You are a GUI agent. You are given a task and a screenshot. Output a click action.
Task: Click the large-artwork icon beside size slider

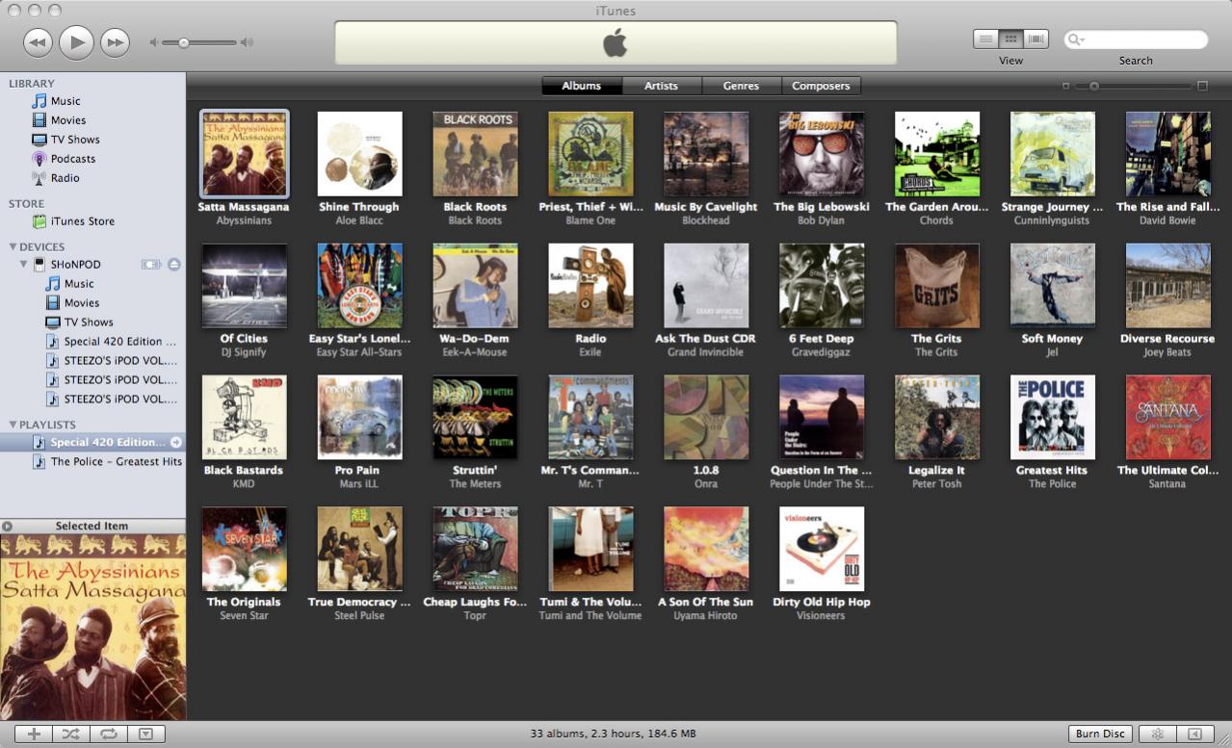coord(1202,86)
